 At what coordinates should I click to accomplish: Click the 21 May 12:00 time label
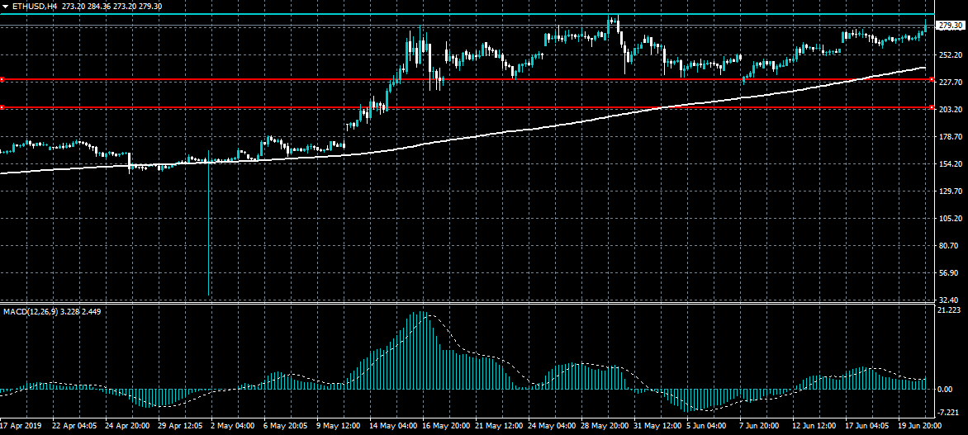[x=497, y=426]
